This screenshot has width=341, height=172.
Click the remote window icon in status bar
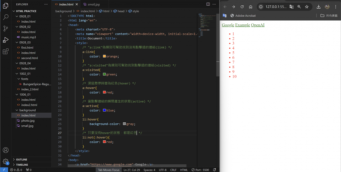point(4,170)
